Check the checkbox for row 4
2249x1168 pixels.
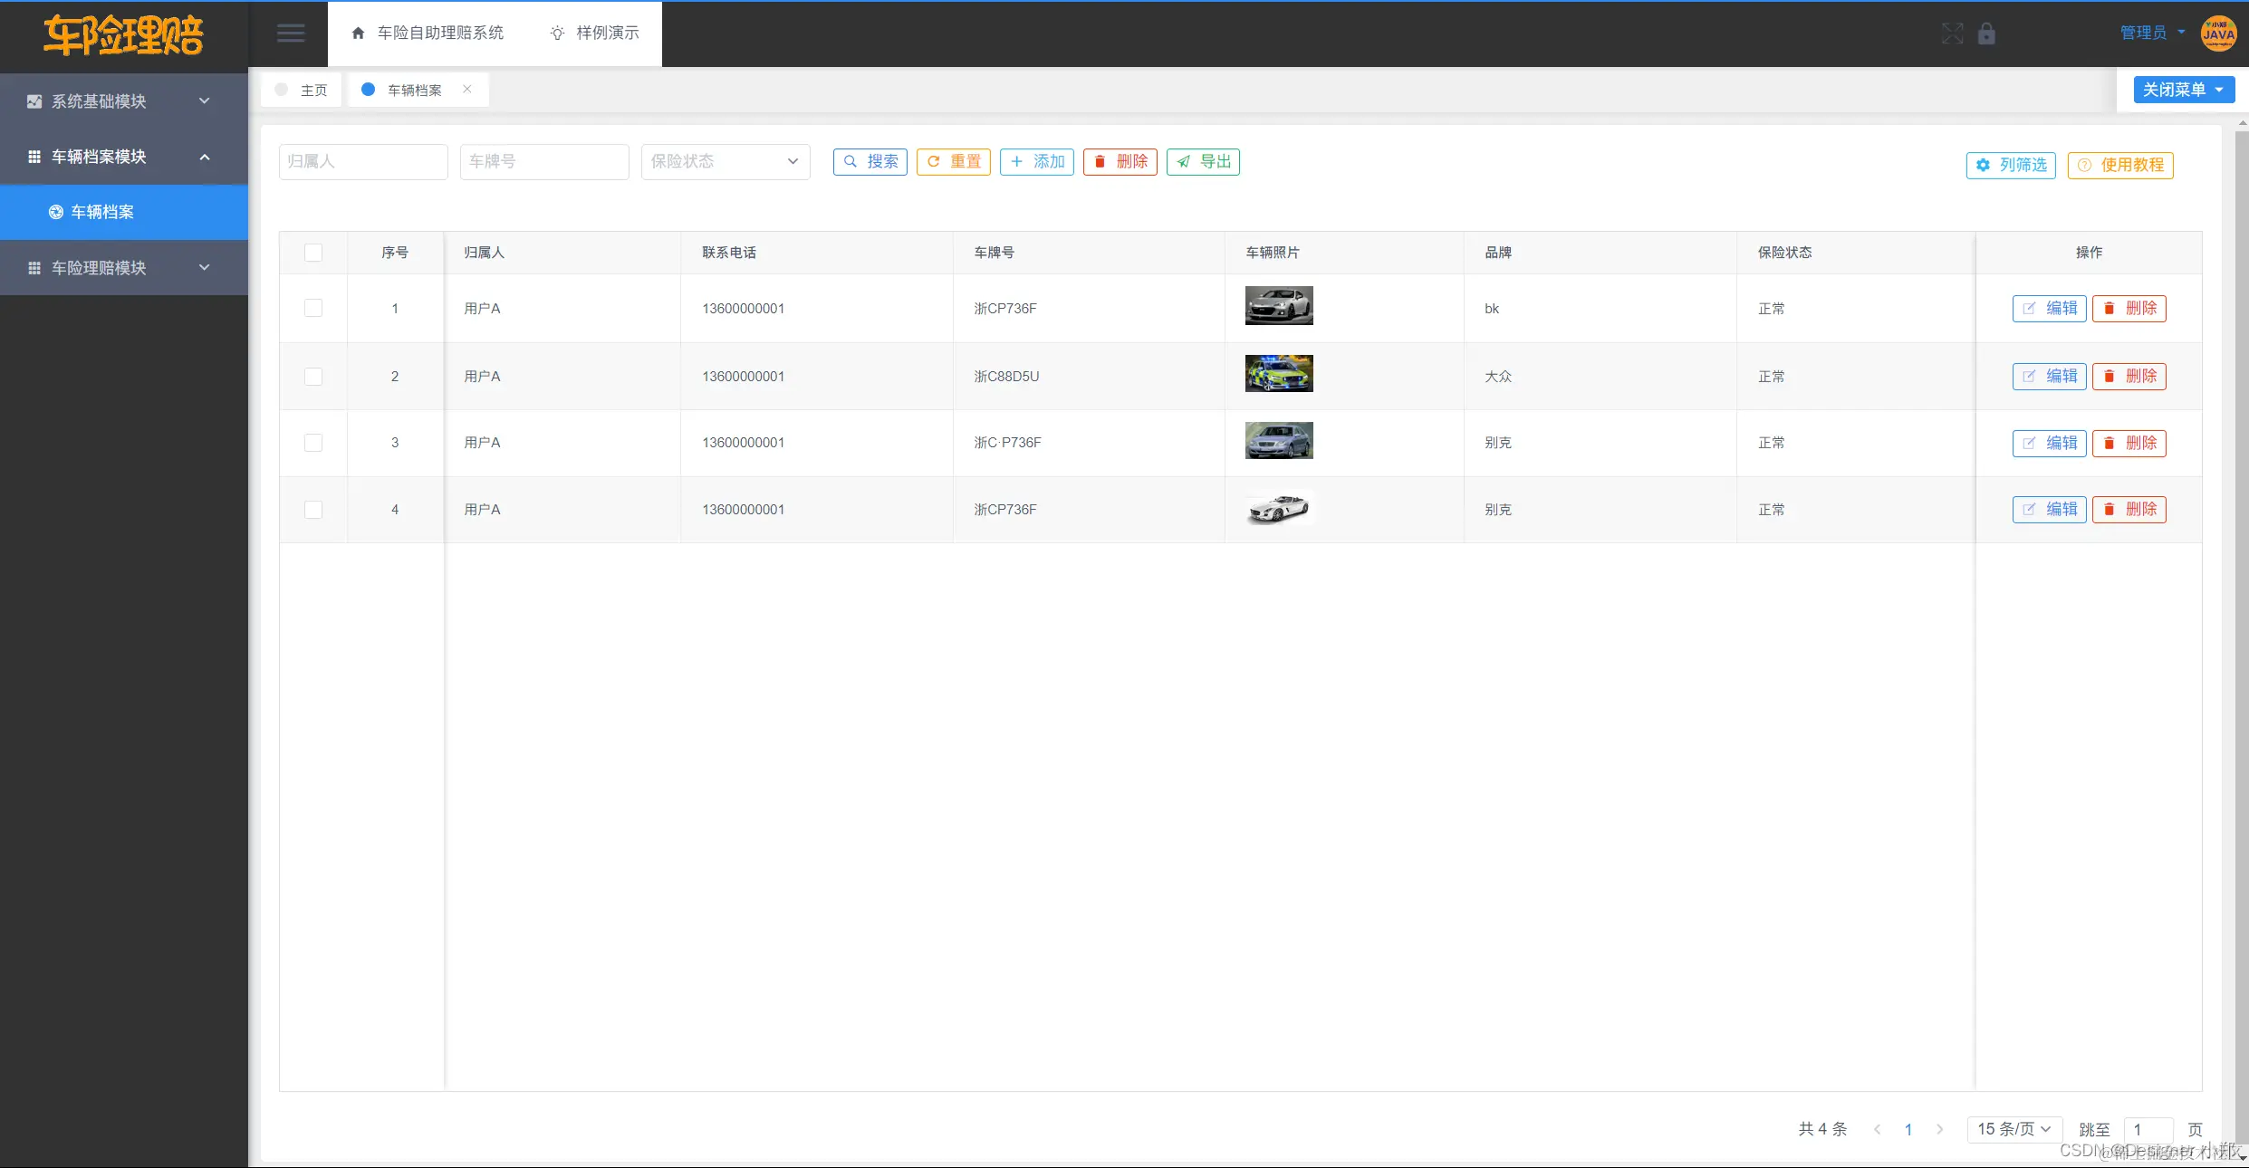tap(313, 509)
